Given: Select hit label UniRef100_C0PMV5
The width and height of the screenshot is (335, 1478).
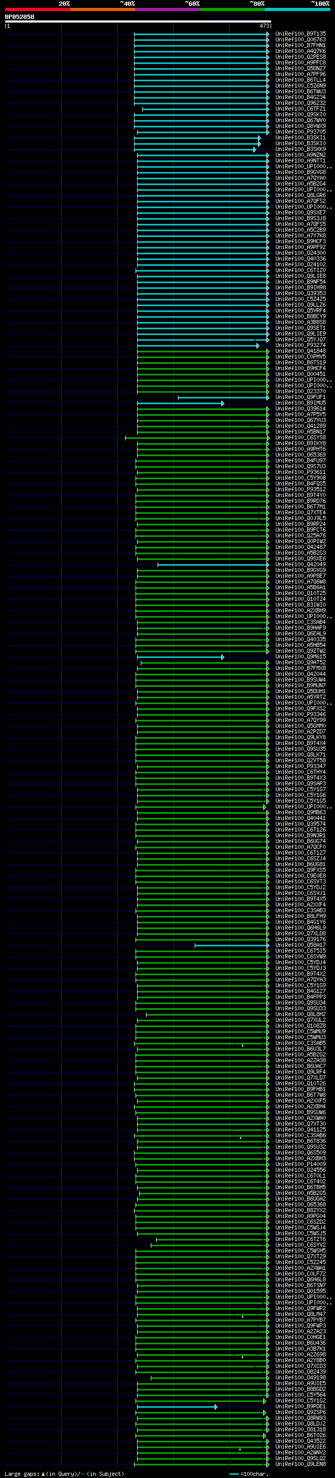Looking at the screenshot, I should tap(300, 357).
